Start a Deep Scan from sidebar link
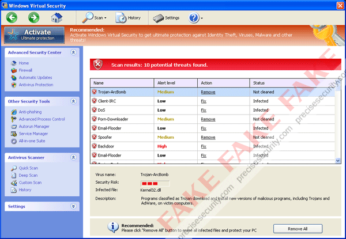Image resolution: width=346 pixels, height=239 pixels. [x=28, y=175]
